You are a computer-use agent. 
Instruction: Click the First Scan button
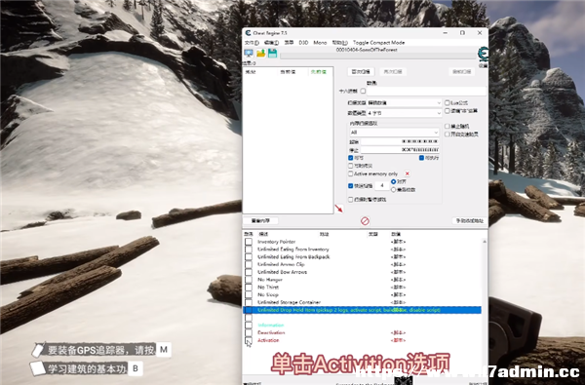pos(361,71)
